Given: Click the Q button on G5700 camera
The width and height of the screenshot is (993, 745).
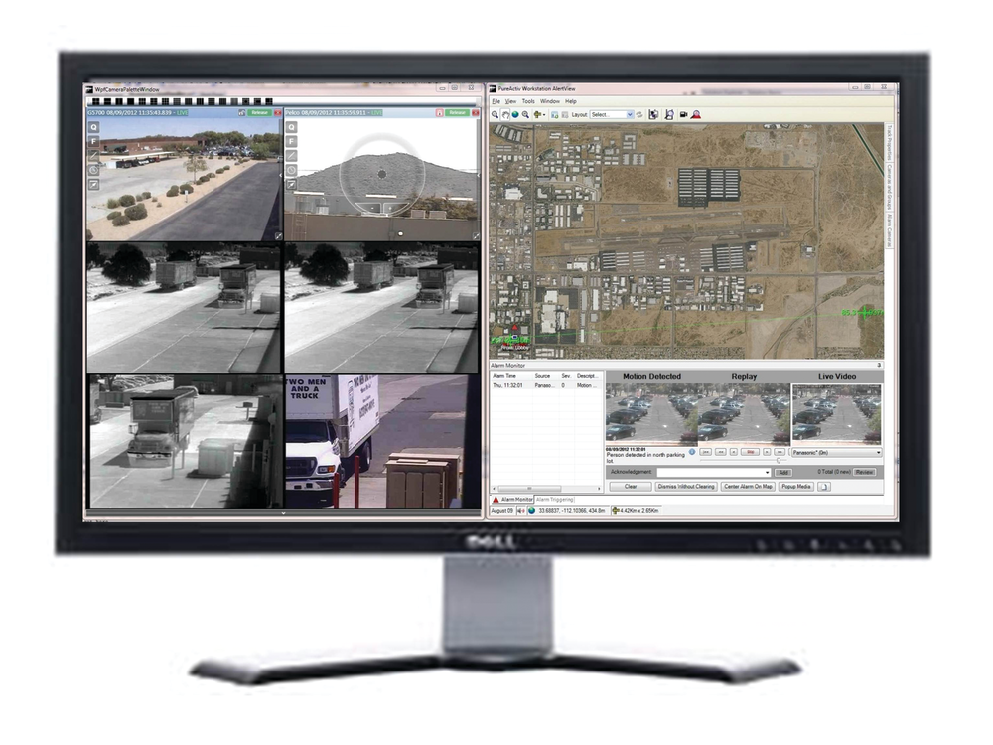Looking at the screenshot, I should (94, 128).
